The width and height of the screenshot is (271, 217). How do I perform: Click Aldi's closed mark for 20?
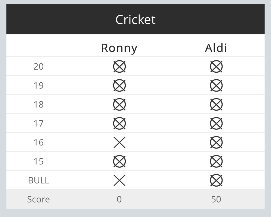[x=216, y=67]
